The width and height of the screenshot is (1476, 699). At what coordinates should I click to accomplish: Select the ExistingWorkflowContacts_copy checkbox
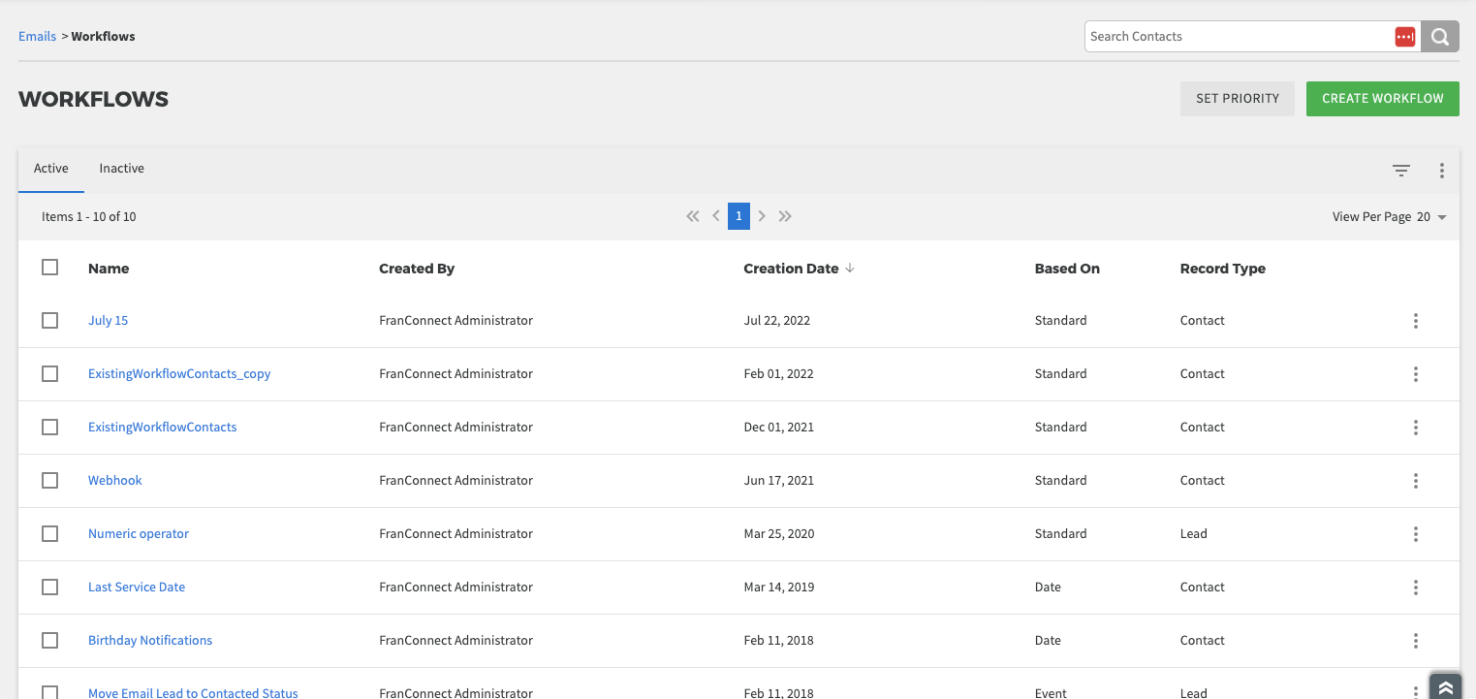click(x=50, y=374)
